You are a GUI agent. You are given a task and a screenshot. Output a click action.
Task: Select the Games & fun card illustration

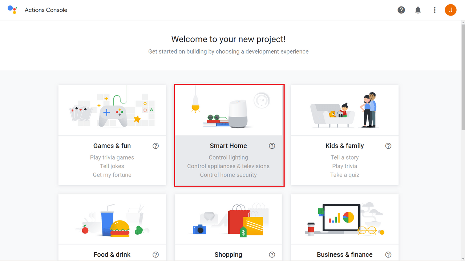[112, 110]
